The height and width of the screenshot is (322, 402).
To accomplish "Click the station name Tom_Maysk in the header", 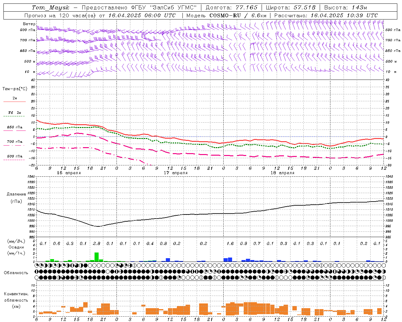I will point(51,8).
